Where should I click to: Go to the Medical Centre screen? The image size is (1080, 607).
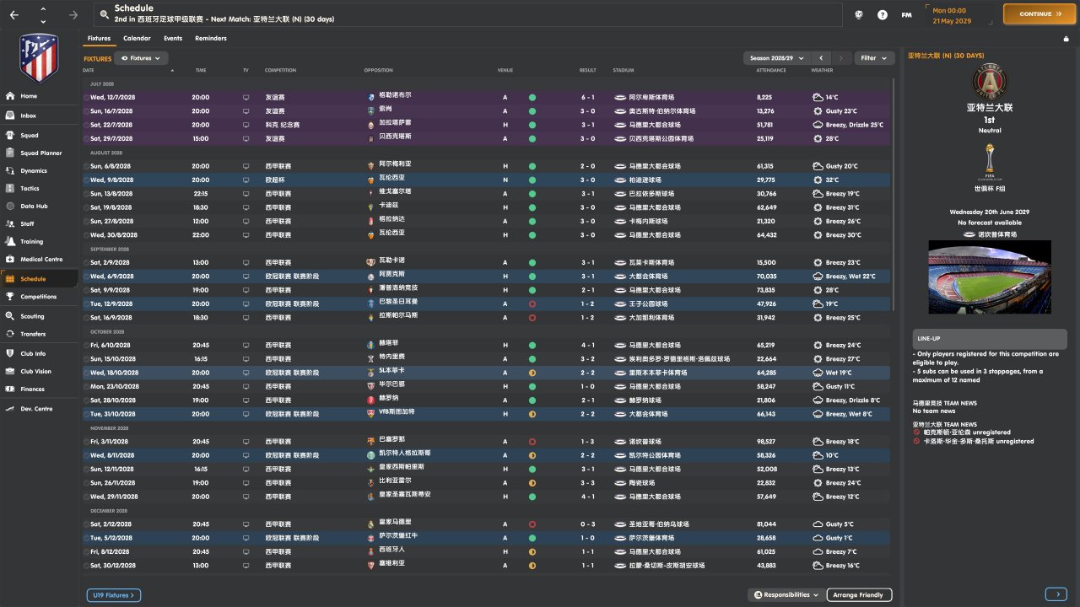[x=41, y=260]
